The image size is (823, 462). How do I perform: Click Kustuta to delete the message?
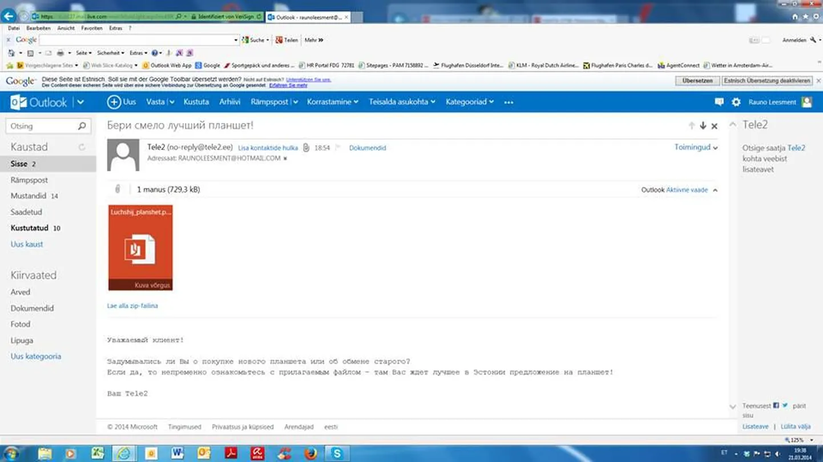(x=196, y=102)
